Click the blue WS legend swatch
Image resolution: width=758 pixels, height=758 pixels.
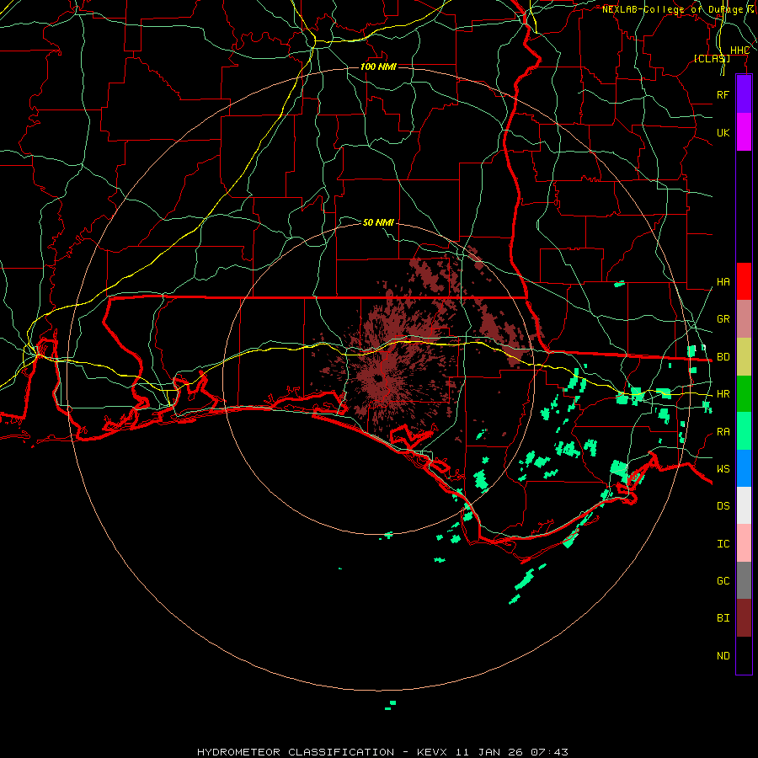(x=744, y=468)
